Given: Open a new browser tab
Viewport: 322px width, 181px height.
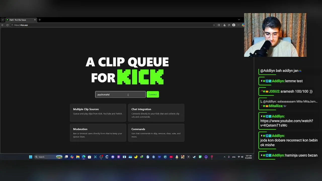Looking at the screenshot, I should (39, 20).
